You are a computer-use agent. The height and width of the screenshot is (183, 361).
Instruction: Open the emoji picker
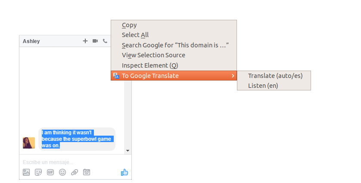coord(62,172)
